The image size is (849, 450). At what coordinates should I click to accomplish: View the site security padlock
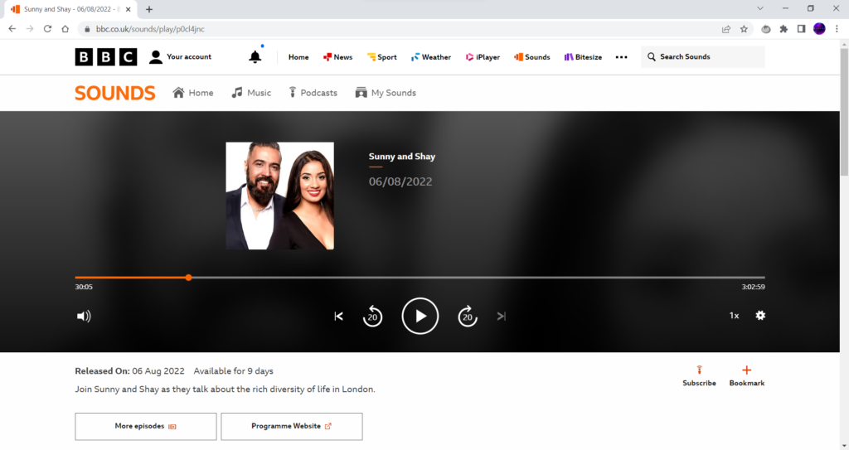coord(87,29)
